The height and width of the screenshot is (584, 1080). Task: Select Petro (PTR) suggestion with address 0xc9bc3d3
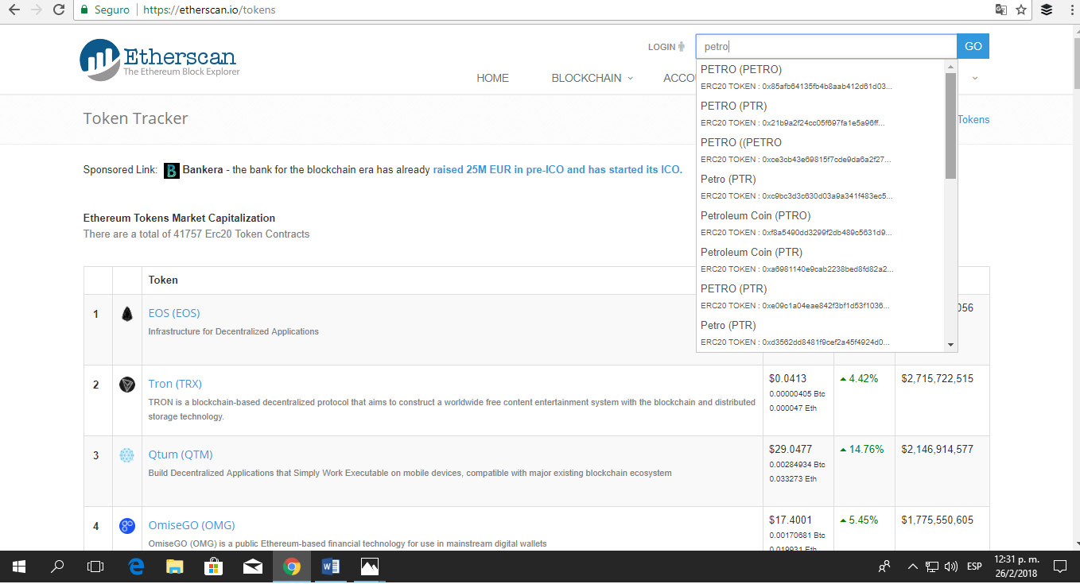[x=820, y=187]
